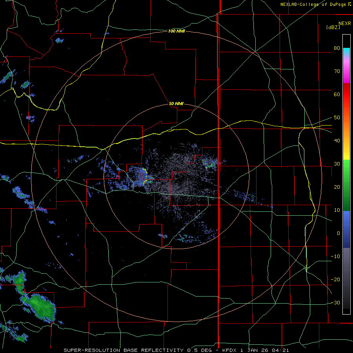This screenshot has width=353, height=353.
Task: Click the -30 value on the dBZ scale
Action: point(335,303)
